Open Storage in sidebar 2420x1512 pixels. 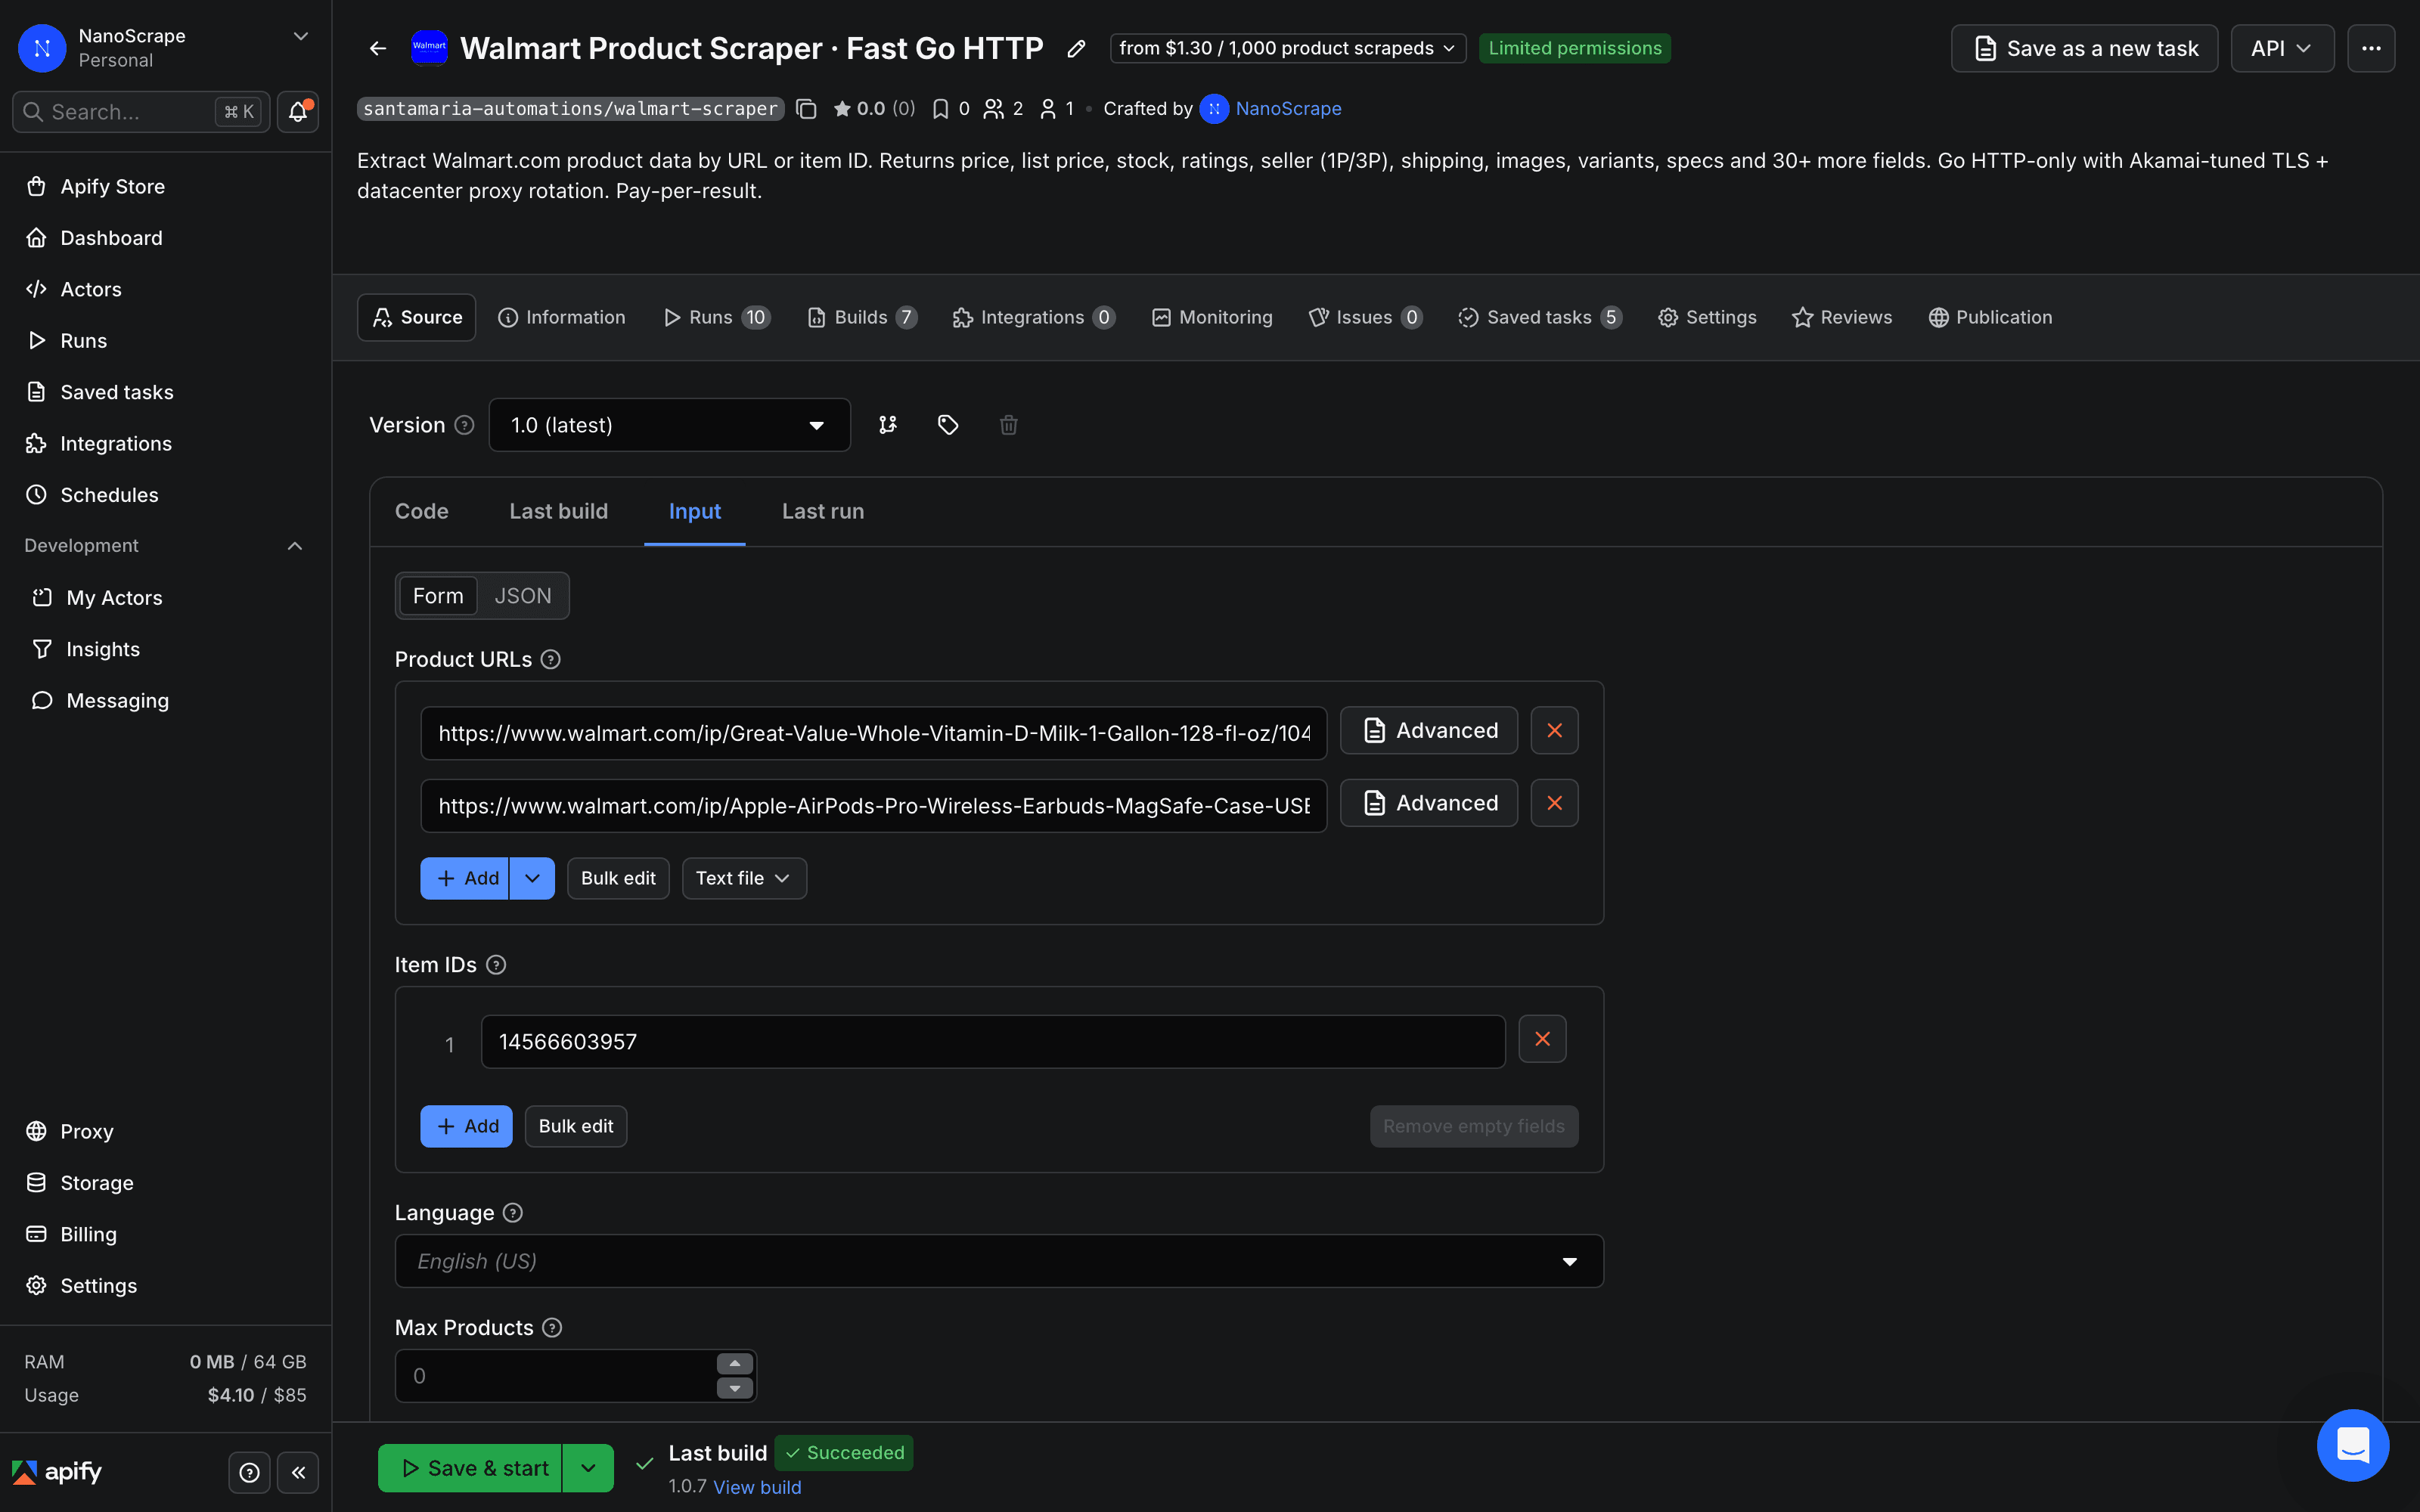(x=165, y=1183)
